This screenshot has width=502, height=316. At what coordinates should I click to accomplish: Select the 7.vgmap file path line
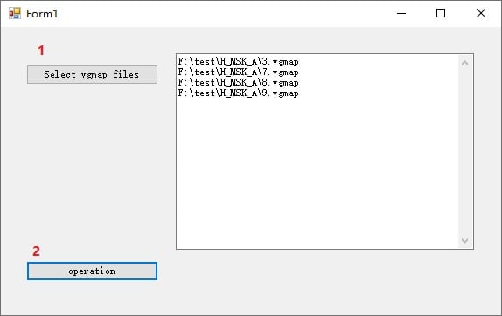point(238,72)
